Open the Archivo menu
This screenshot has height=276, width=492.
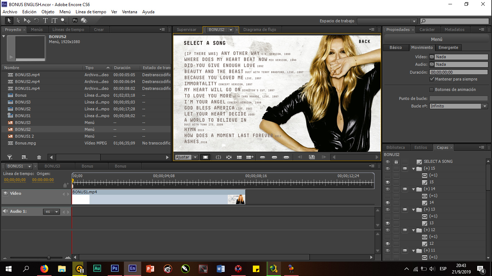(10, 12)
